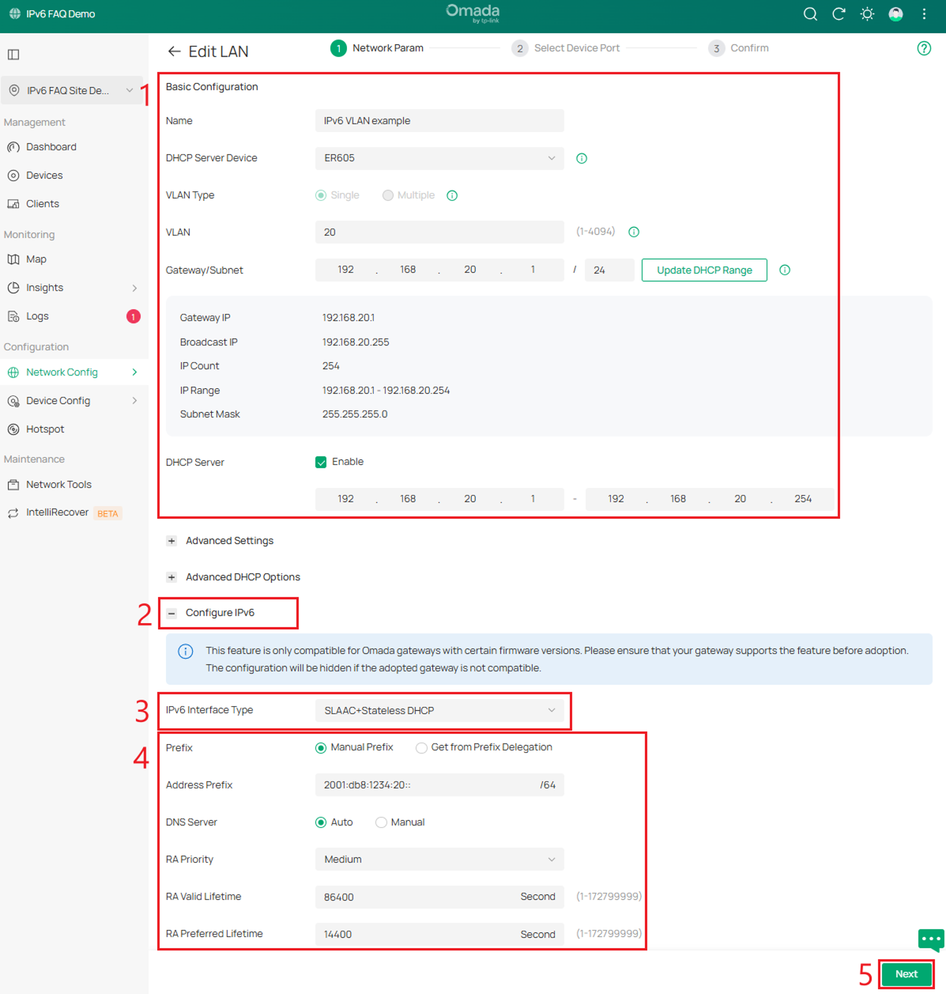The image size is (946, 994).
Task: Click the Devices sidebar icon
Action: (x=14, y=176)
